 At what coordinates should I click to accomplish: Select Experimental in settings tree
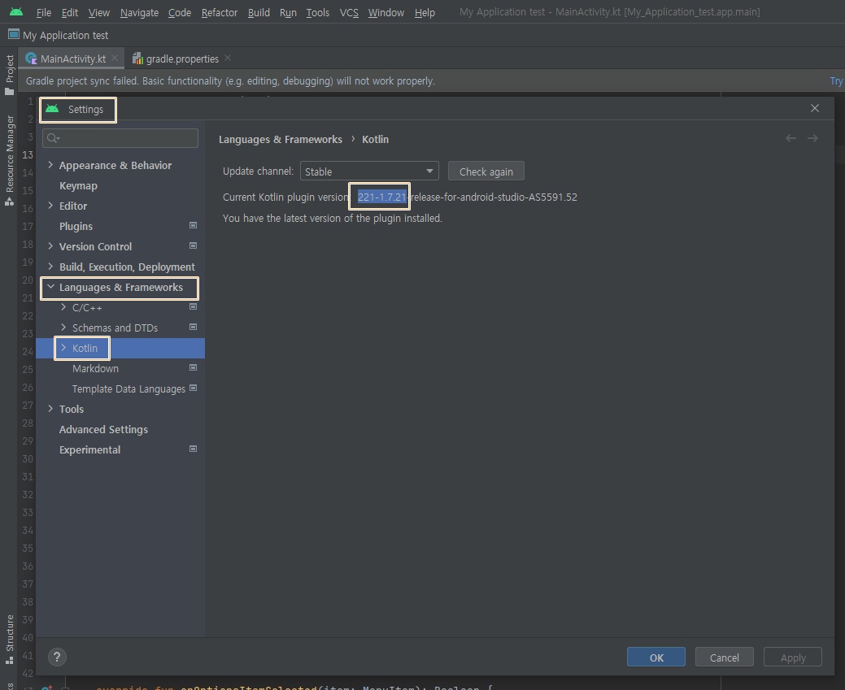[90, 449]
